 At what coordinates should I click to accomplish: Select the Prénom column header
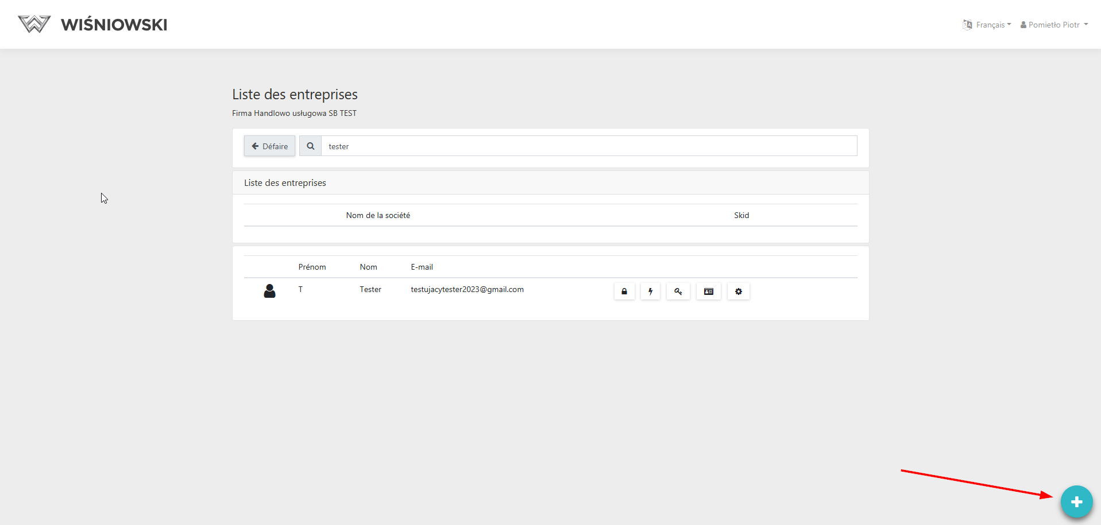point(312,267)
